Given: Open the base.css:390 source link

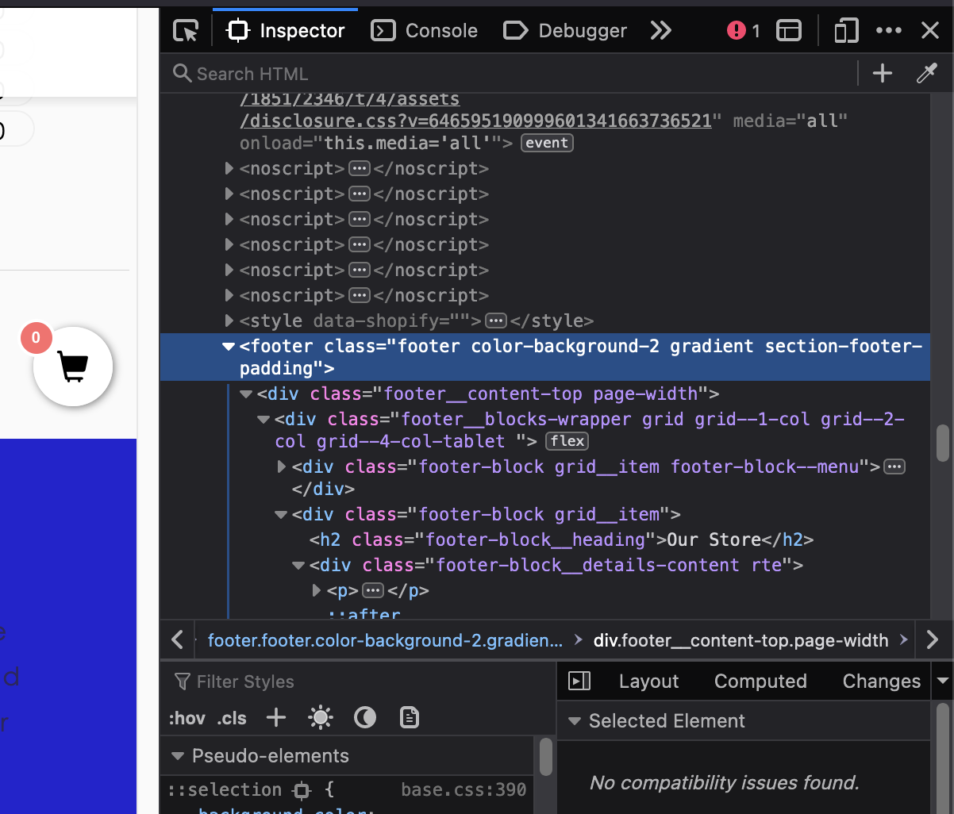Looking at the screenshot, I should (x=464, y=790).
